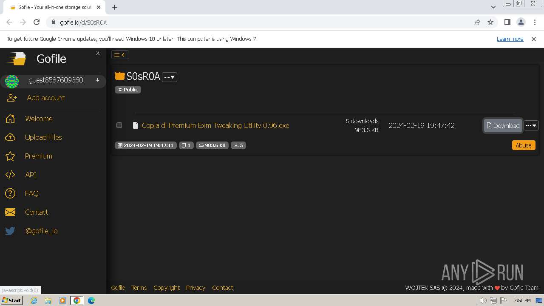Close the Gofile sidebar with X
The height and width of the screenshot is (306, 544).
point(98,53)
